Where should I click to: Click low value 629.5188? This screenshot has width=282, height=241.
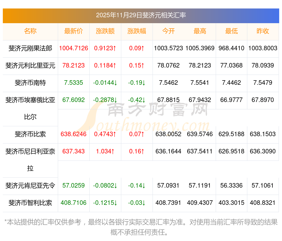(x=232, y=134)
